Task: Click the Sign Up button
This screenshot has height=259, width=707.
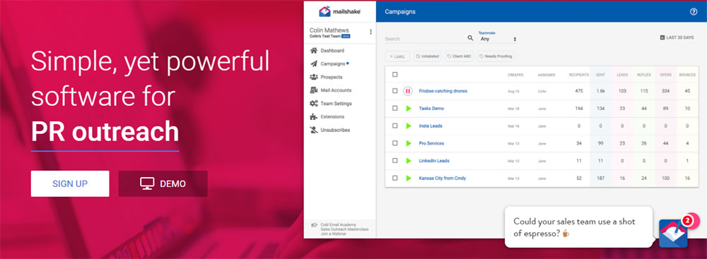Action: point(70,183)
